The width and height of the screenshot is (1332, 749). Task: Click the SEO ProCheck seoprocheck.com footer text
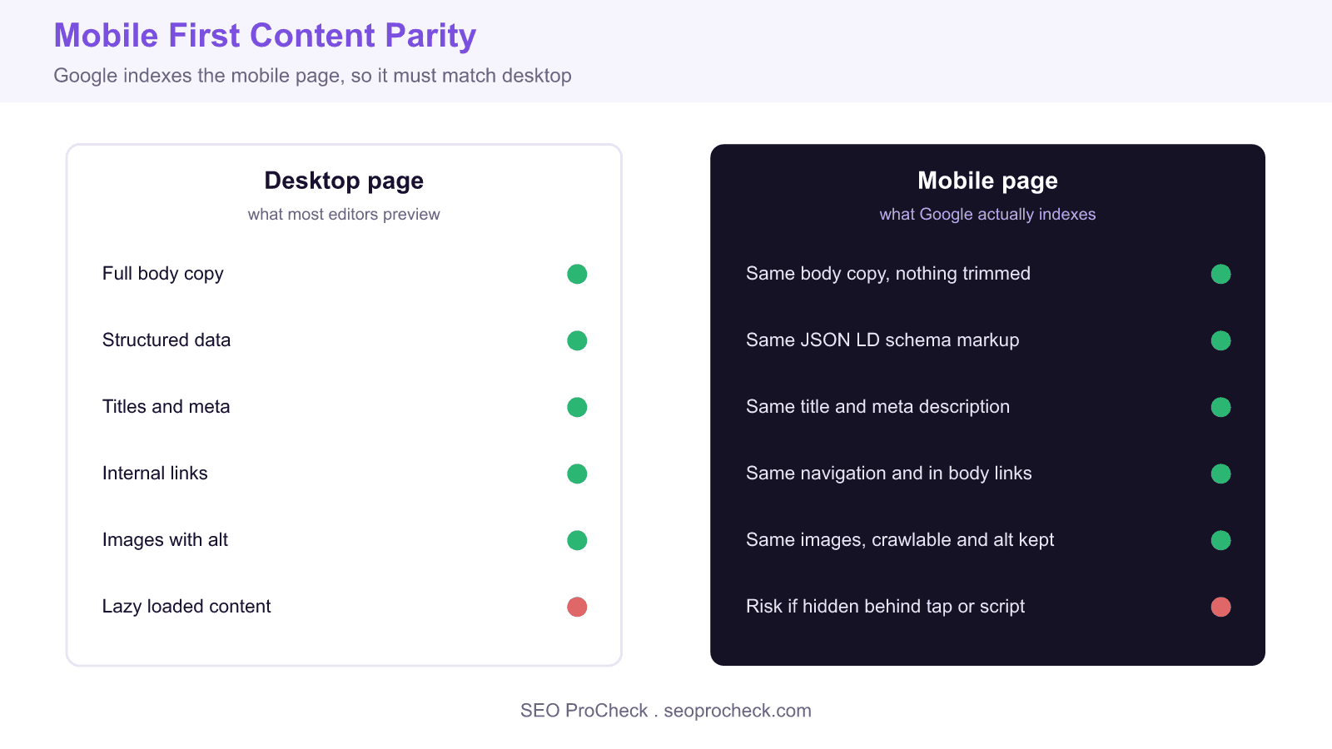click(x=666, y=711)
